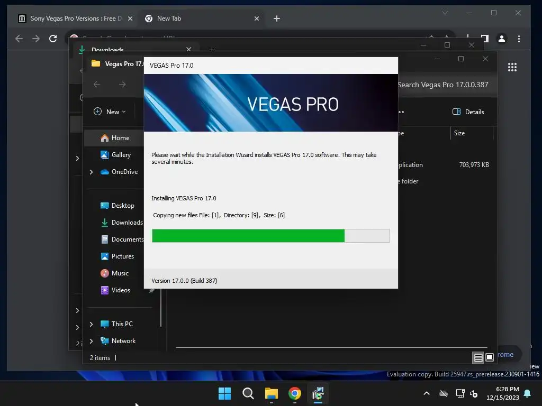542x406 pixels.
Task: Open the muted volume tray icon
Action: (x=474, y=393)
